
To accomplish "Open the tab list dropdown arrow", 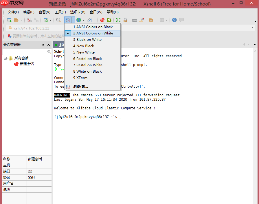I will pos(255,45).
